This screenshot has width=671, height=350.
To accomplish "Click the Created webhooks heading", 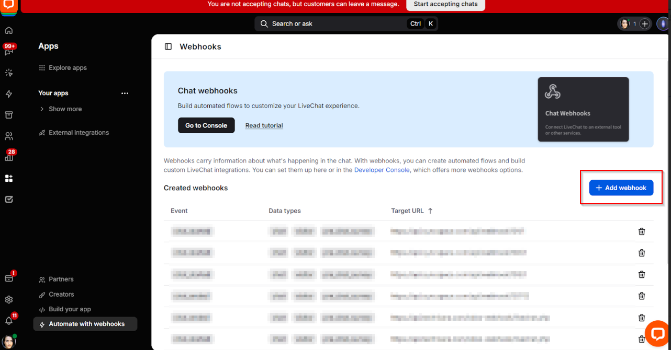I will [x=196, y=188].
